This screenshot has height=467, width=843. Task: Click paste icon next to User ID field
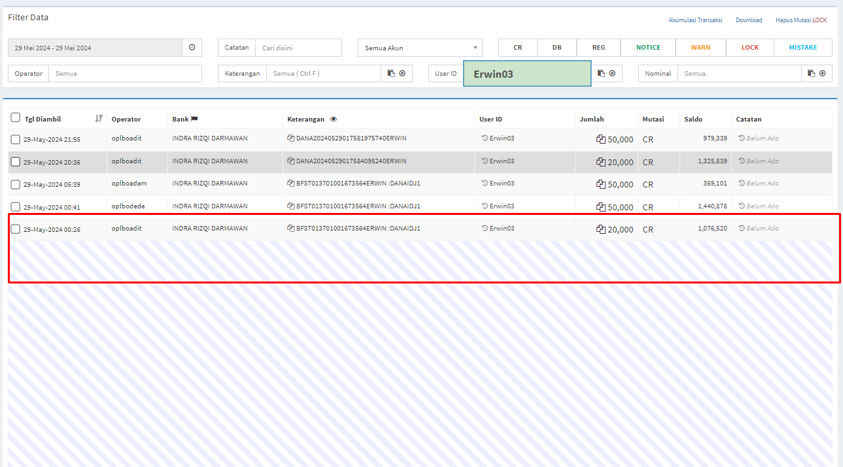tap(601, 73)
